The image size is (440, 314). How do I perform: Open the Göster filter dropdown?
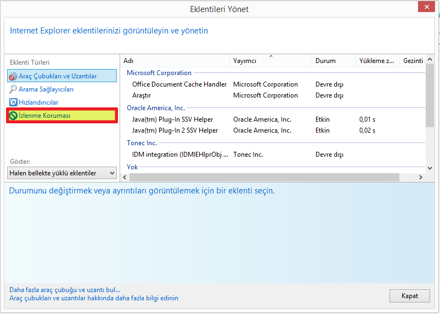[x=62, y=173]
